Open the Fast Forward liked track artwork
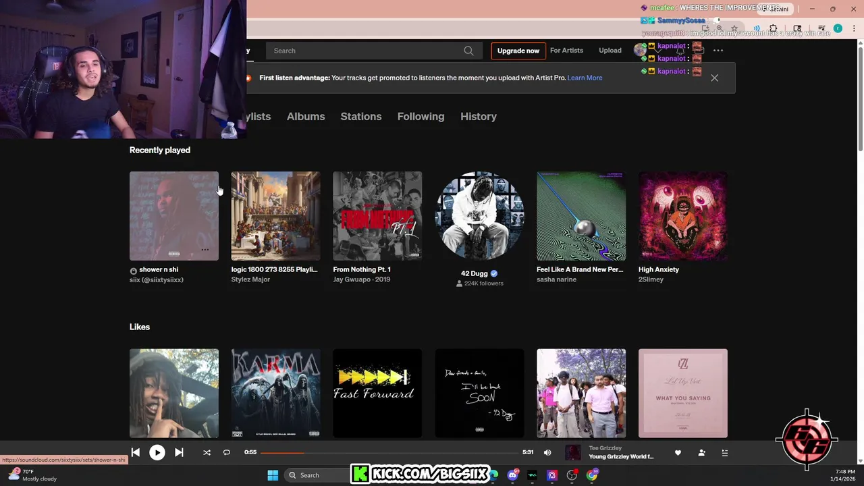The image size is (864, 486). (377, 394)
